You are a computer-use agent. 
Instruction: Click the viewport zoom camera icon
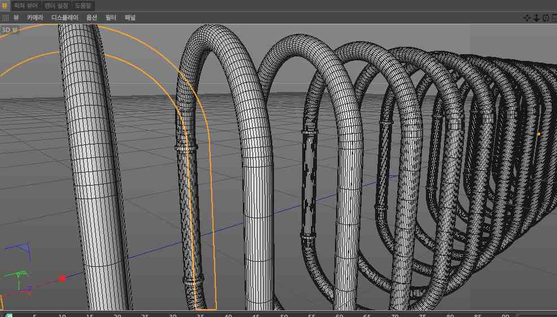click(537, 17)
